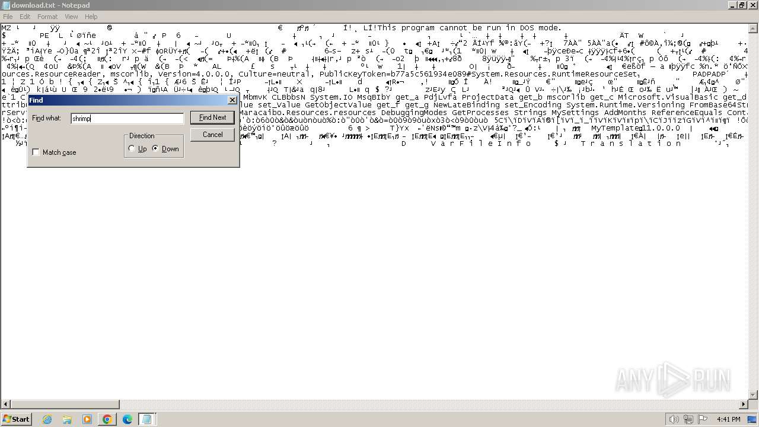Close the Notepad window
This screenshot has width=759, height=427.
(752, 5)
